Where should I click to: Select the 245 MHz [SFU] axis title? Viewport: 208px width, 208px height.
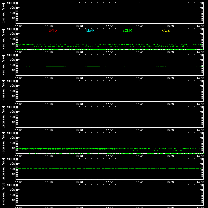click(x=4, y=13)
